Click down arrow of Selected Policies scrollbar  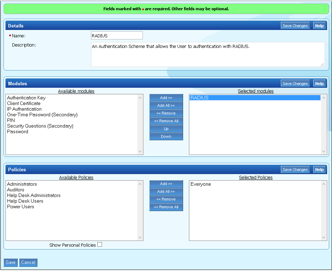coord(324,238)
